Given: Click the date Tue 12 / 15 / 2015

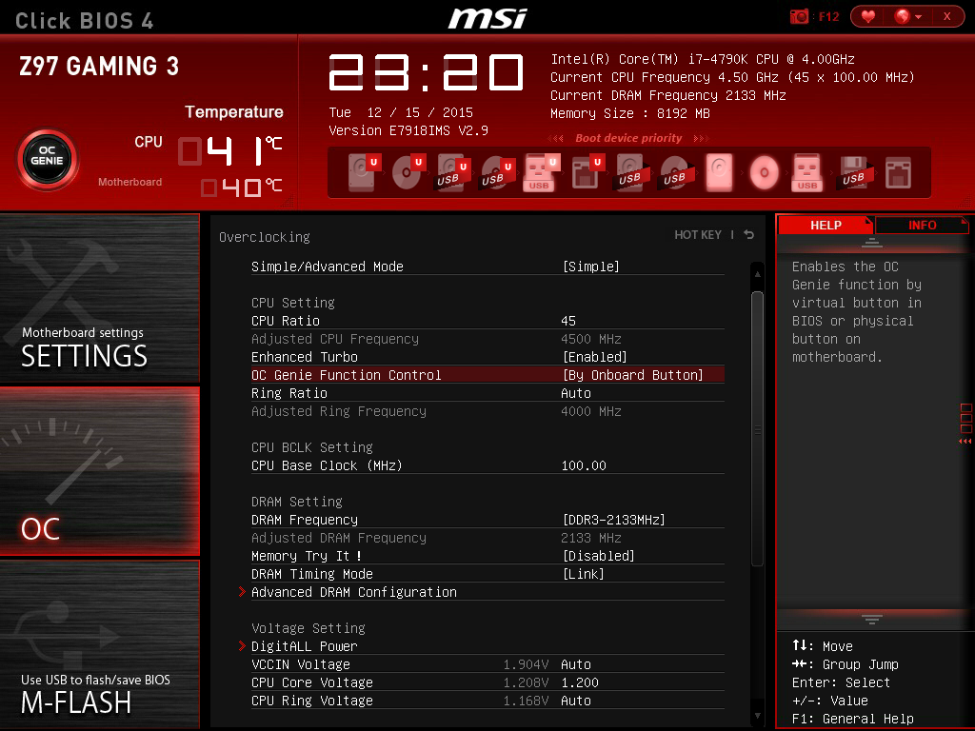Looking at the screenshot, I should pyautogui.click(x=401, y=112).
